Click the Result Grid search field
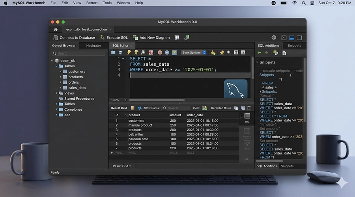 176,108
